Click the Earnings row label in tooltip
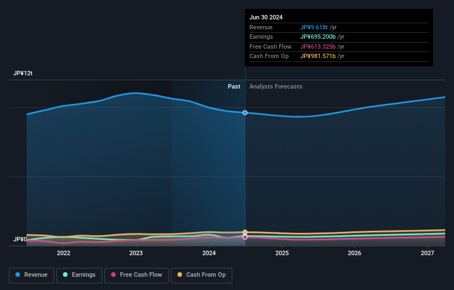 (261, 37)
